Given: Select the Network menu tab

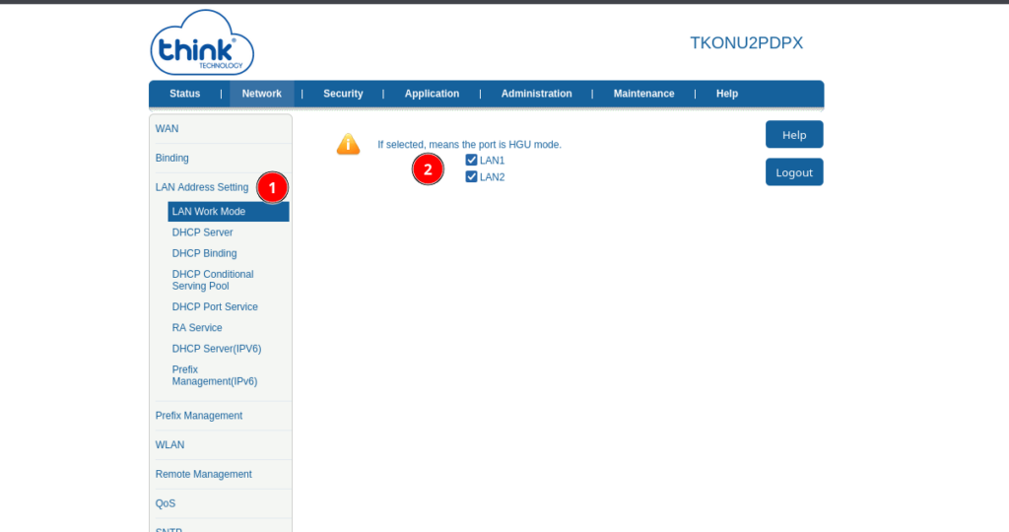Looking at the screenshot, I should 261,94.
